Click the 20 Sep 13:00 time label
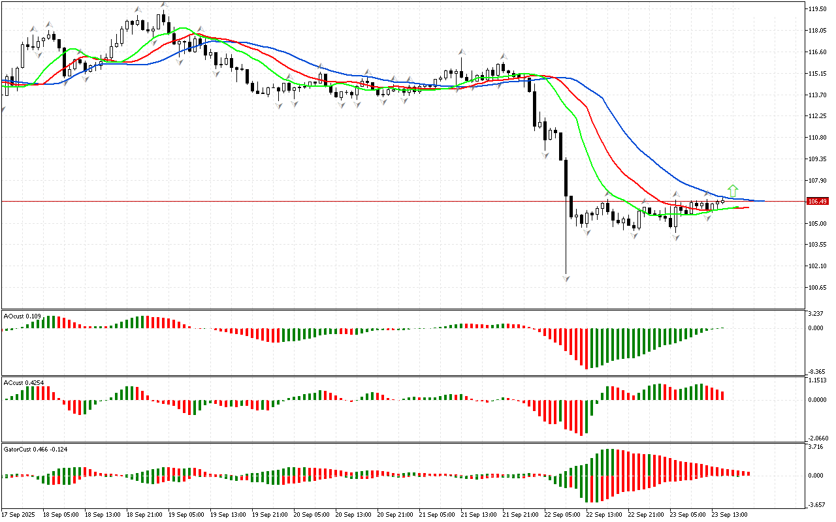The image size is (836, 522). click(x=356, y=514)
